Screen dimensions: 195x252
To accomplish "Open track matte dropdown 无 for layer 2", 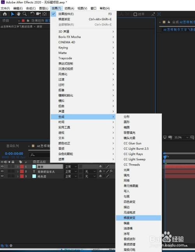I will click(90, 172).
